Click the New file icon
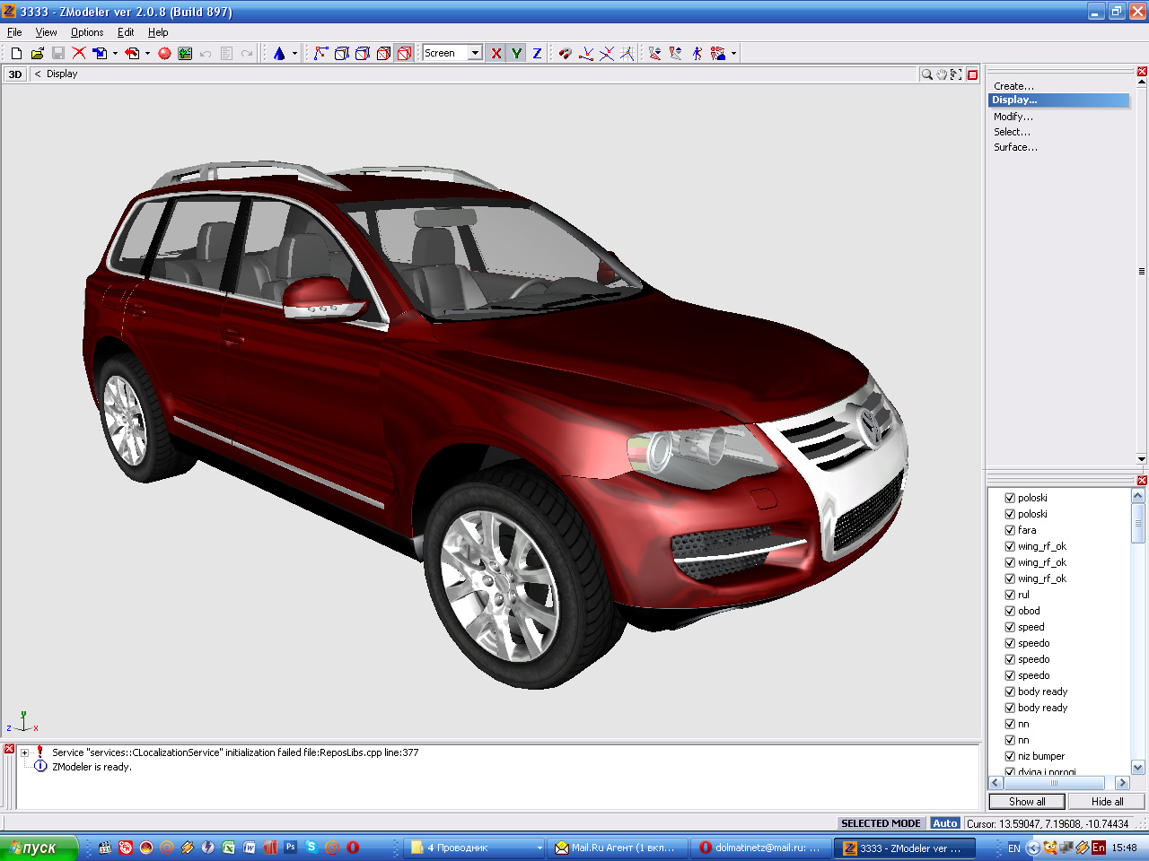 [x=16, y=54]
